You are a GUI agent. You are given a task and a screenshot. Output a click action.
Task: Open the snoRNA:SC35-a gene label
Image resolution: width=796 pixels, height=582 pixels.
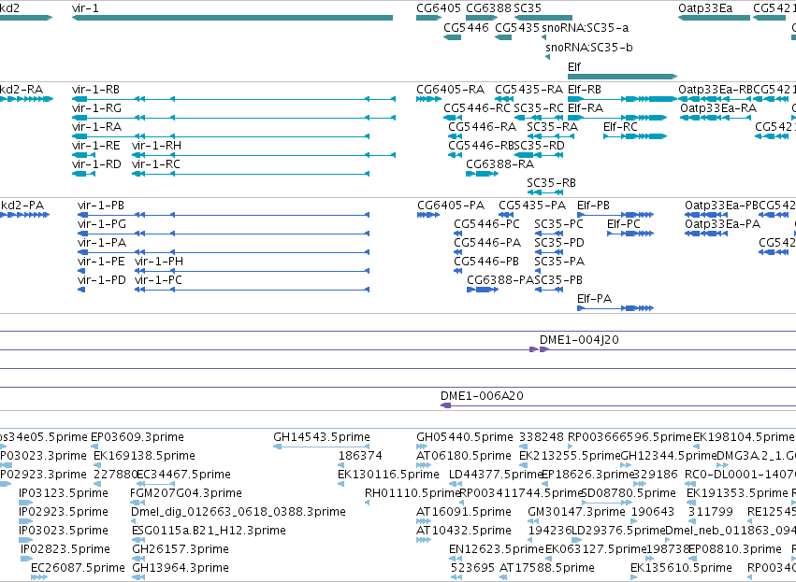pyautogui.click(x=585, y=27)
